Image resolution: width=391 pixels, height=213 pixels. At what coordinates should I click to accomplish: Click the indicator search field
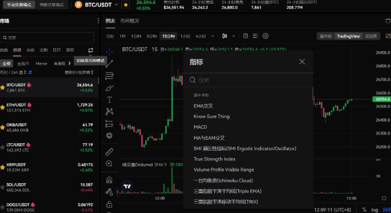pos(248,80)
